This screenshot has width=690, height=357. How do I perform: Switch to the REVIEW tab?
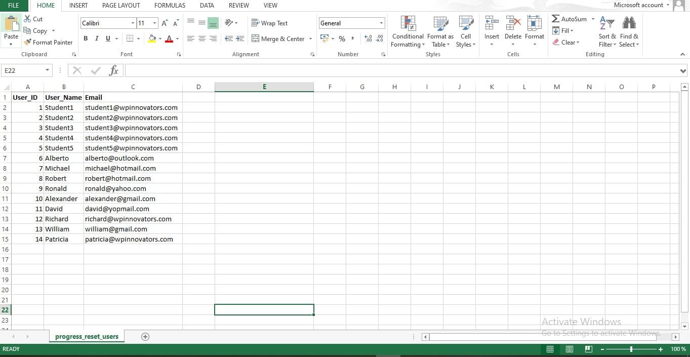point(238,6)
